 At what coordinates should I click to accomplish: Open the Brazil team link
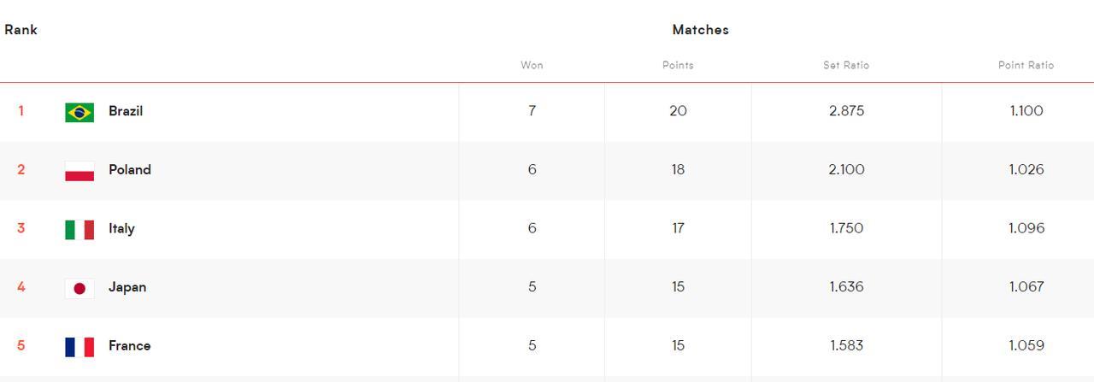[126, 111]
